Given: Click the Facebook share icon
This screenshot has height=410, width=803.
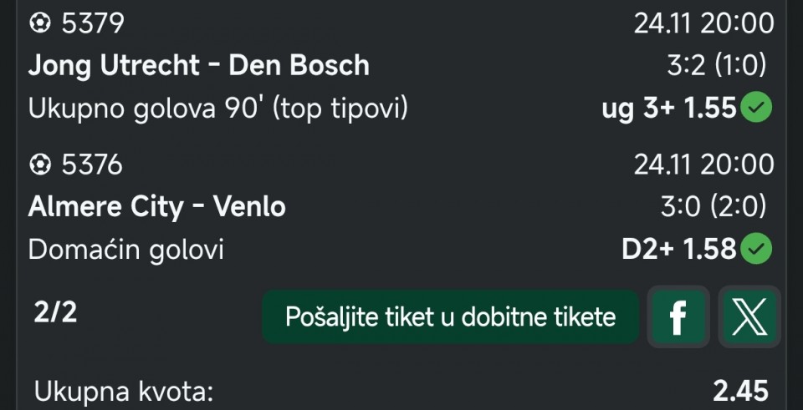Looking at the screenshot, I should click(x=678, y=317).
